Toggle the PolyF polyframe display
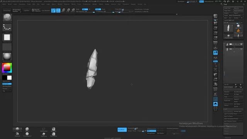This screenshot has width=247, height=139. pos(215,89)
